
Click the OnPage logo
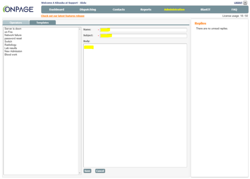click(x=18, y=9)
